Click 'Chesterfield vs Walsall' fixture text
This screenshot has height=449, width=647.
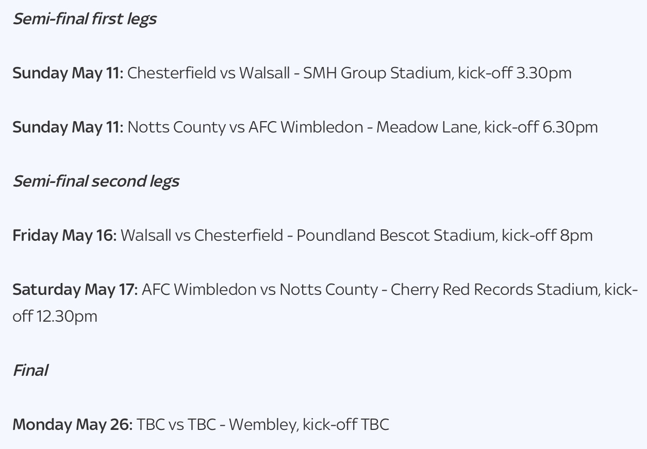(x=208, y=73)
